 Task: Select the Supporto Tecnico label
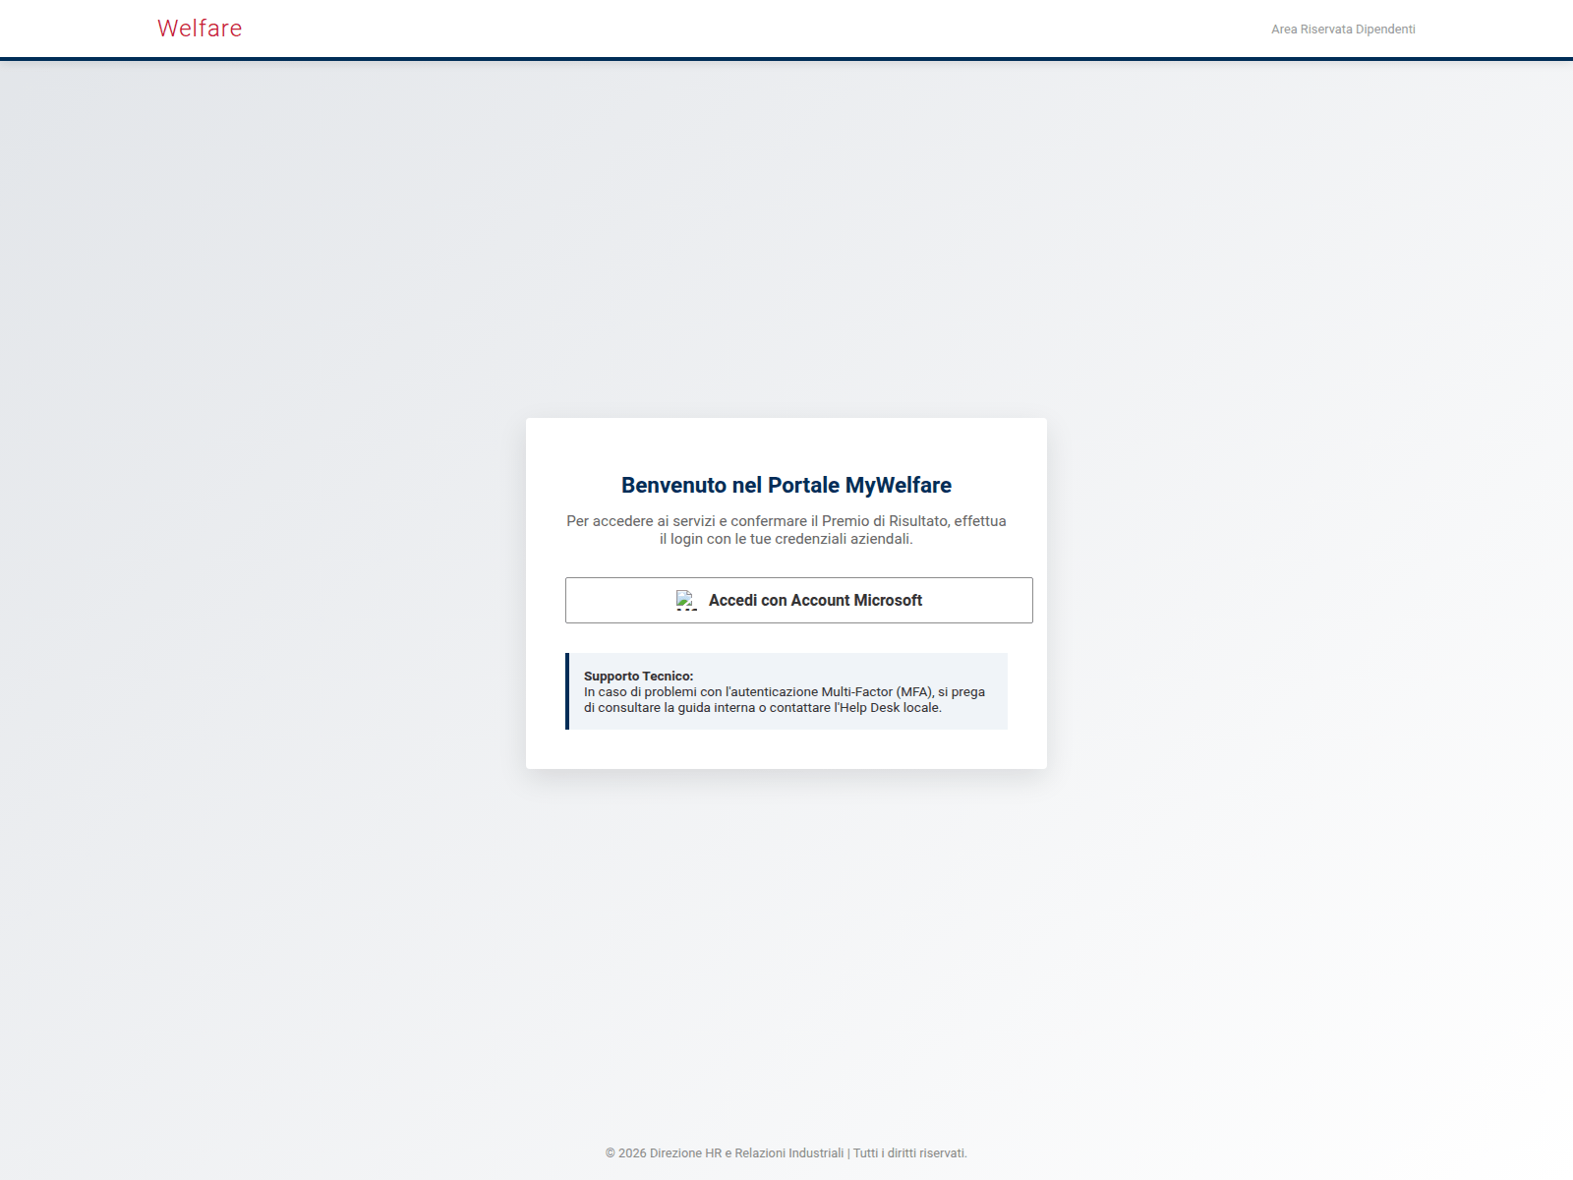(638, 676)
